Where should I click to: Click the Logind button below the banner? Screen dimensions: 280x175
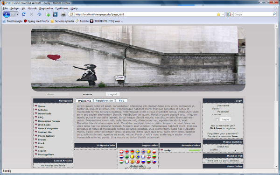(x=112, y=94)
